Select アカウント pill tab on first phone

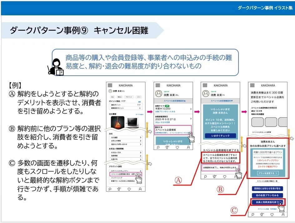129,97
